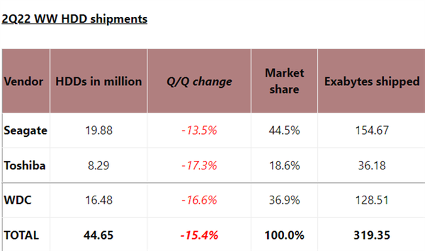Select the Vendor column header
The width and height of the screenshot is (425, 251).
point(24,82)
